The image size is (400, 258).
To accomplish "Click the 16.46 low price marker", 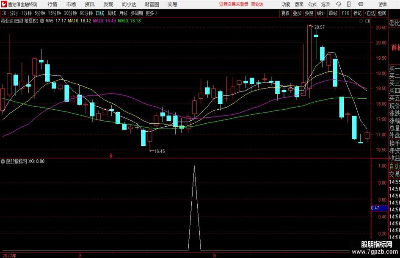I will 160,151.
